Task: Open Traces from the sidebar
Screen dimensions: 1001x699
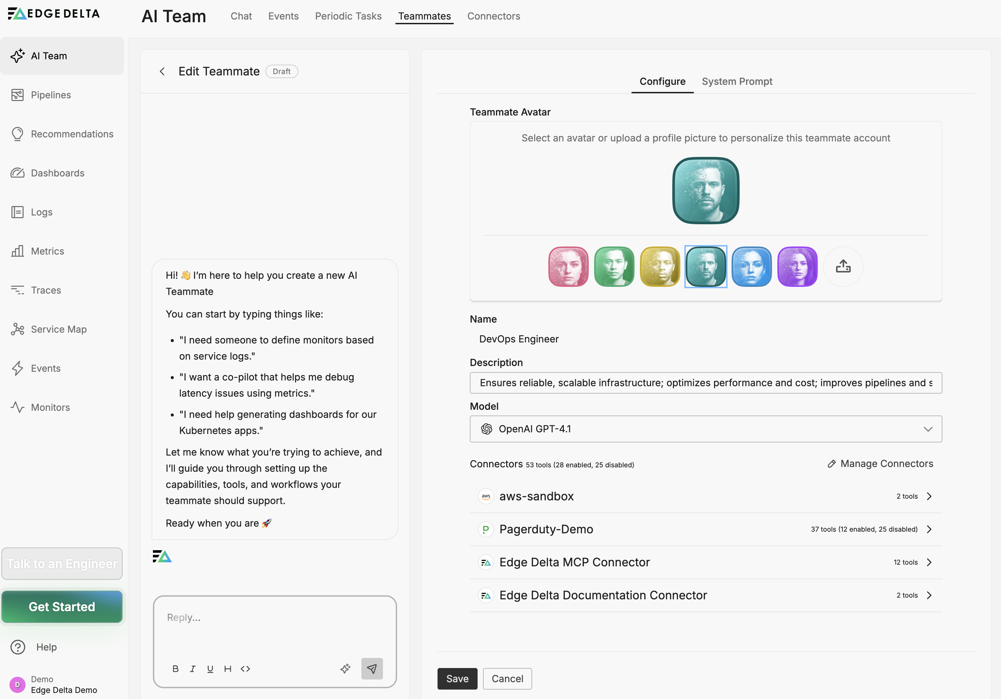Action: coord(46,290)
